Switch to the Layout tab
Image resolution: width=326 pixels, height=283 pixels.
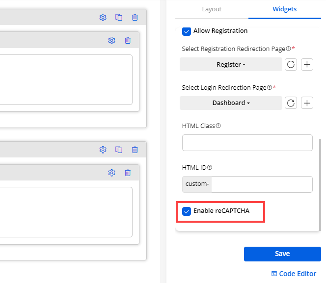point(212,9)
